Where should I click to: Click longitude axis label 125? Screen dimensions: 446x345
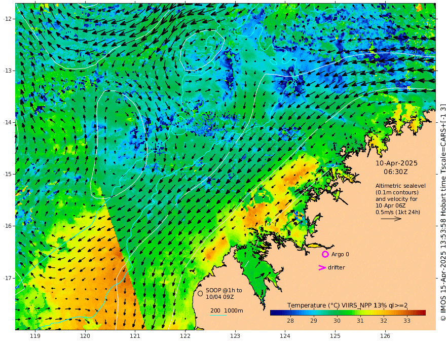335,336
